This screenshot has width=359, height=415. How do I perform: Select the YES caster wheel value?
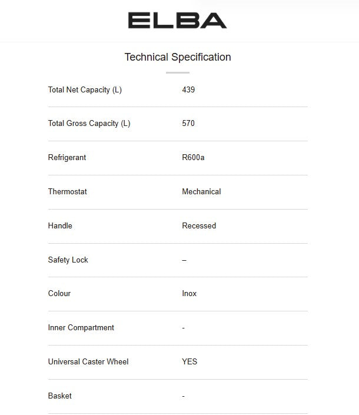click(190, 362)
